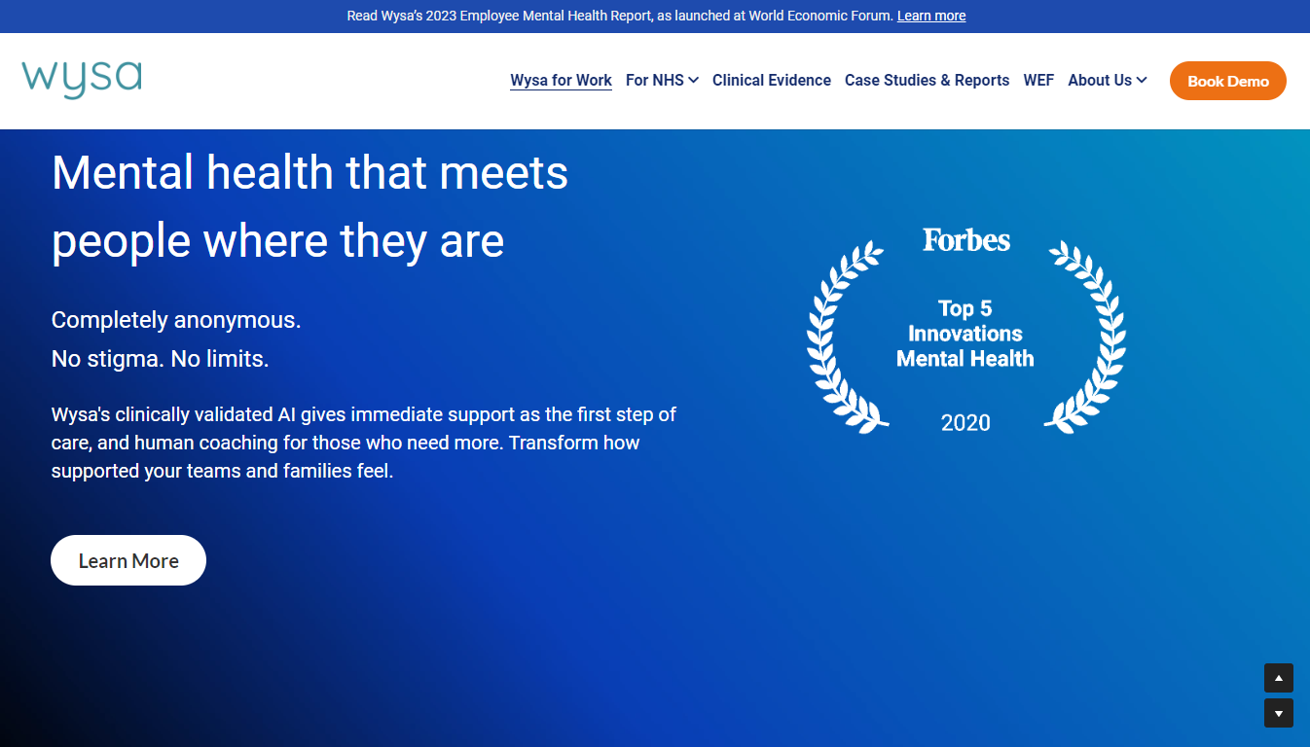Go to Wysa for Work page
This screenshot has height=747, width=1310.
(561, 81)
